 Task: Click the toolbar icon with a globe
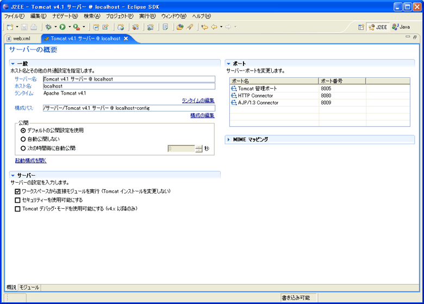click(x=121, y=27)
